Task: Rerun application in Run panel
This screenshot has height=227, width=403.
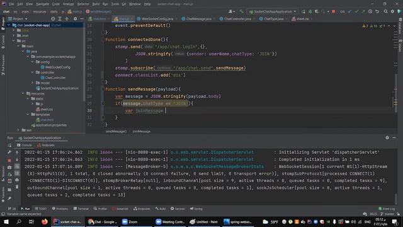Action: click(x=9, y=146)
